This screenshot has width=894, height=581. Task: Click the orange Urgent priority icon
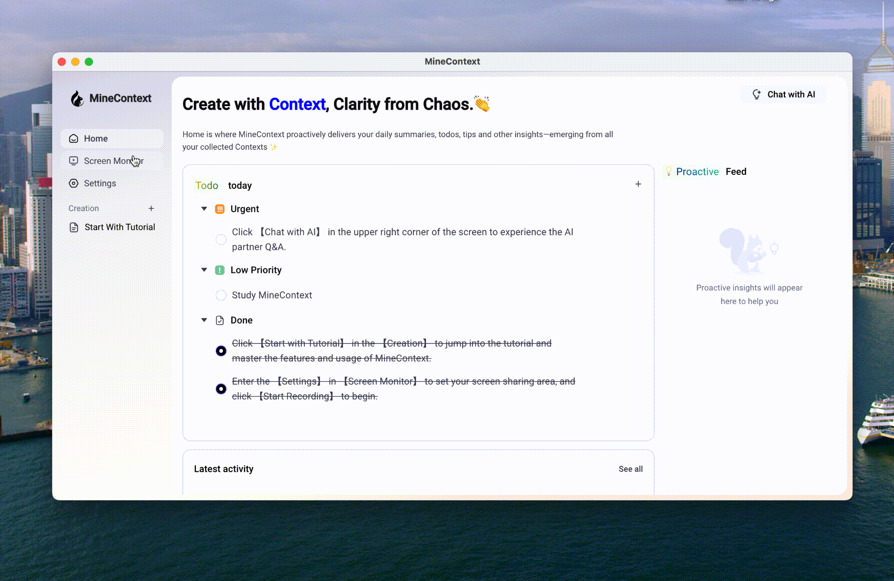click(x=220, y=209)
